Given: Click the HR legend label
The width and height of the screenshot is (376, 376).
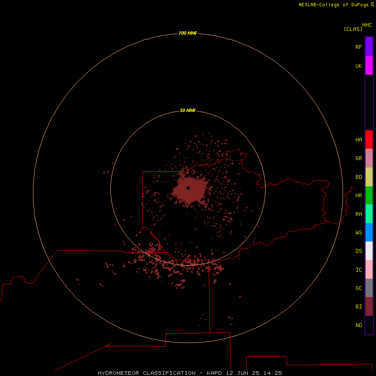Looking at the screenshot, I should 358,196.
